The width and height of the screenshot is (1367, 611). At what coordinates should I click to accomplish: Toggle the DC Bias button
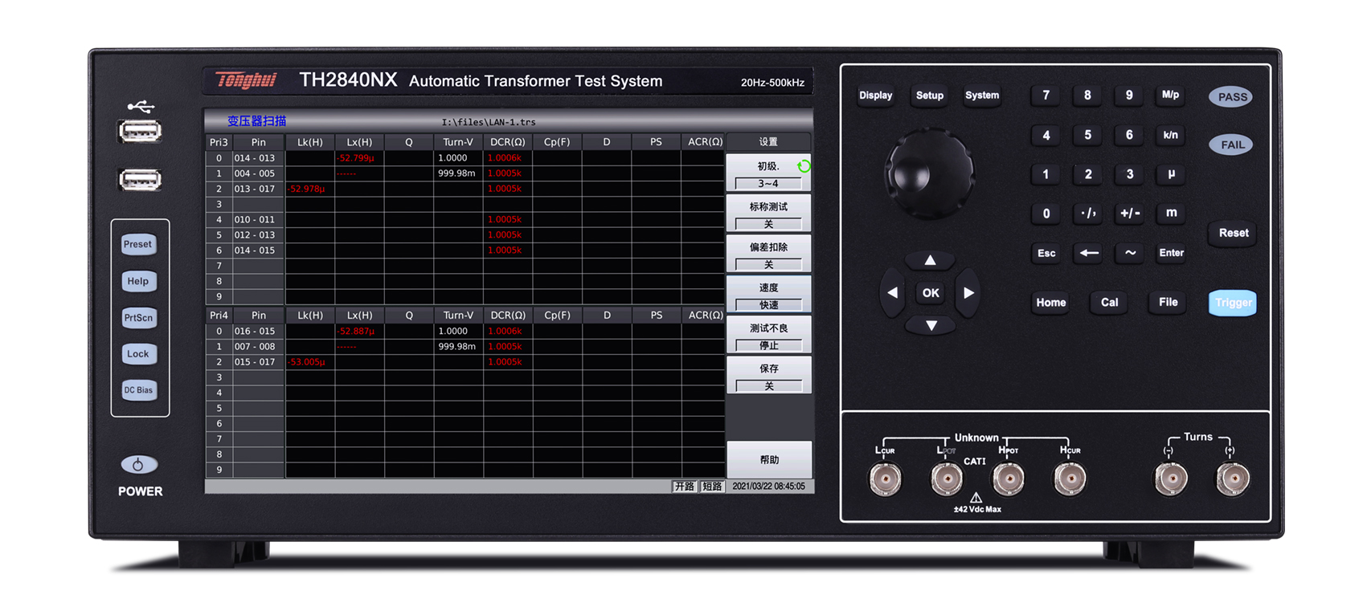(x=138, y=390)
